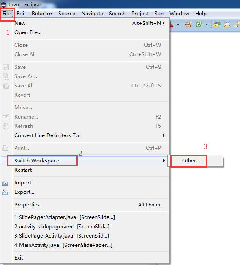Open the File menu
240x265 pixels.
7,14
